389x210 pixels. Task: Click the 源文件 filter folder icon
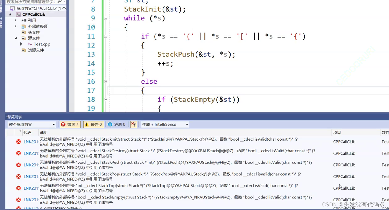tap(24, 38)
